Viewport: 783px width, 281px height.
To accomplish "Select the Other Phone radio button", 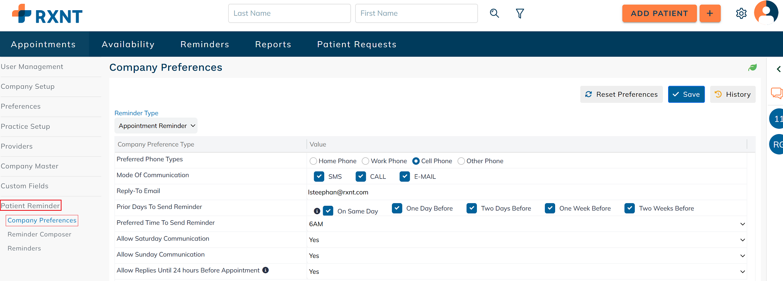I will [x=461, y=161].
